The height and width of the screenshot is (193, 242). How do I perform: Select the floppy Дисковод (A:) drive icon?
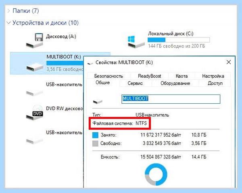[35, 41]
